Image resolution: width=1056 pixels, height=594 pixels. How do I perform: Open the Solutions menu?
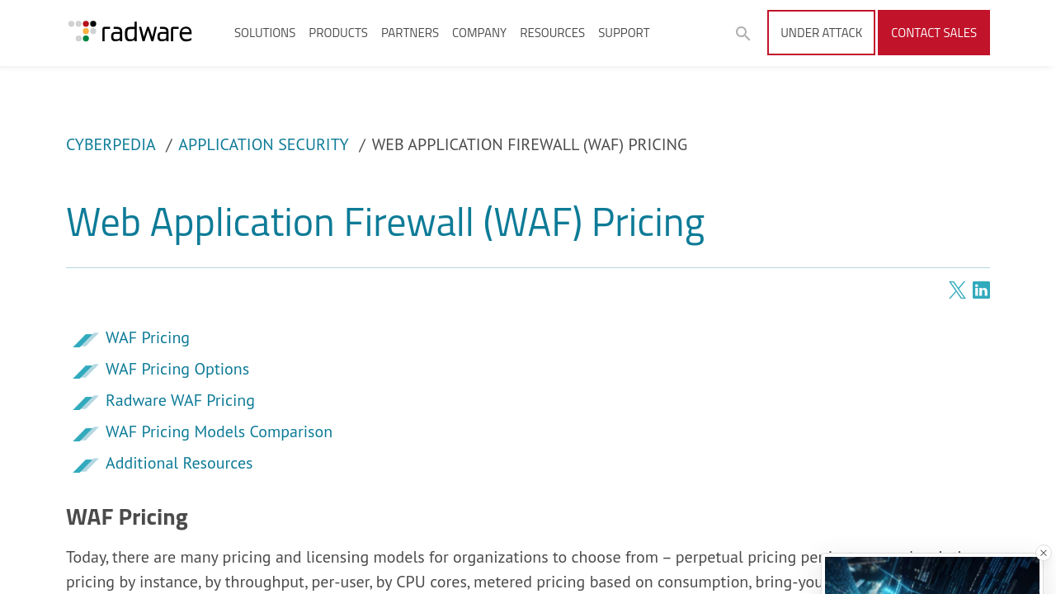[265, 33]
